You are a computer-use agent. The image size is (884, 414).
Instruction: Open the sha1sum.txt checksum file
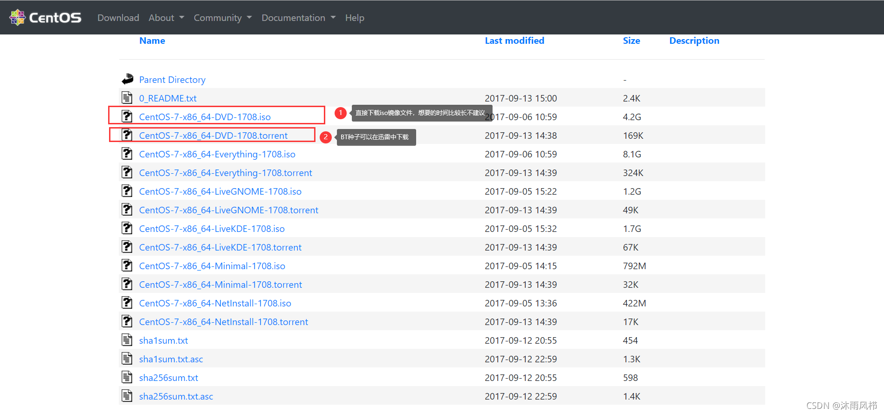pos(164,340)
